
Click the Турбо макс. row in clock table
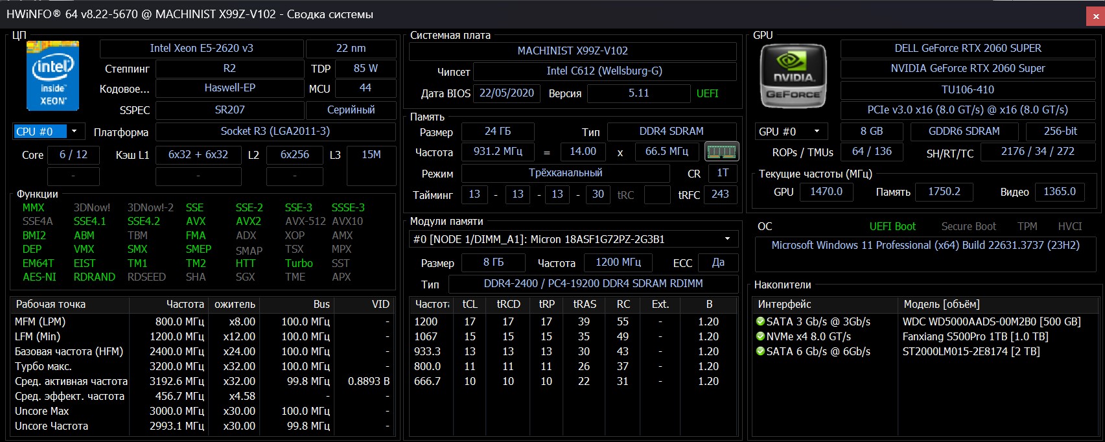(x=43, y=366)
